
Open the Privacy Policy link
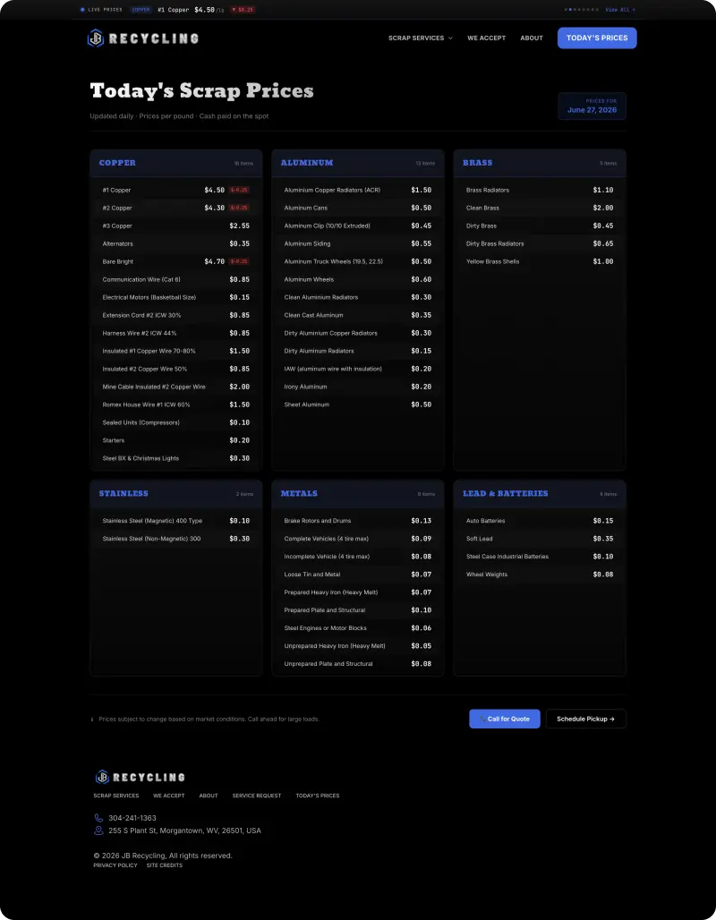115,865
